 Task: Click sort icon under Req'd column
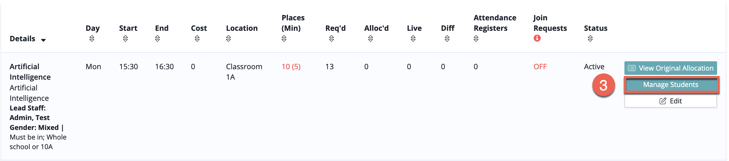point(331,39)
